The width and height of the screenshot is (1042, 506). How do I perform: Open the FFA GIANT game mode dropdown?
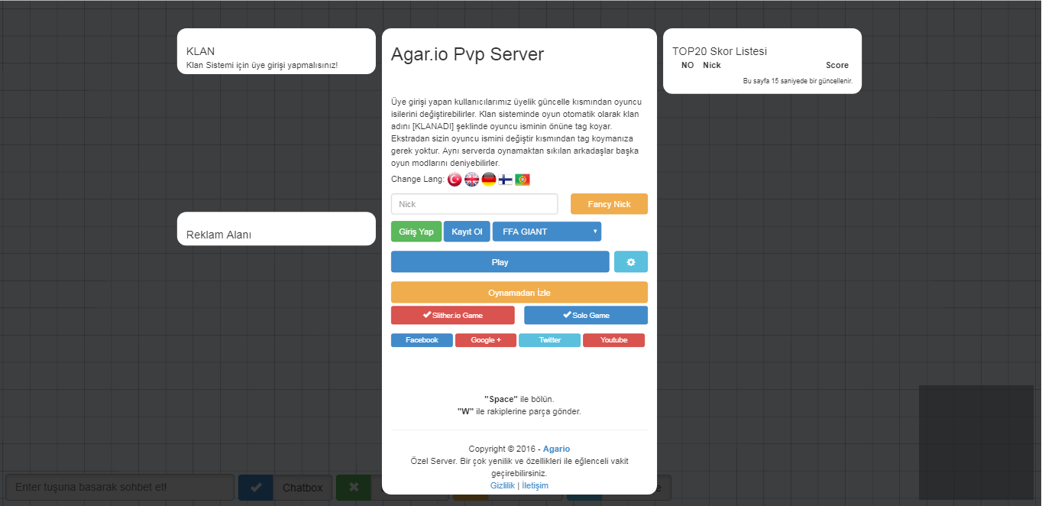point(547,232)
